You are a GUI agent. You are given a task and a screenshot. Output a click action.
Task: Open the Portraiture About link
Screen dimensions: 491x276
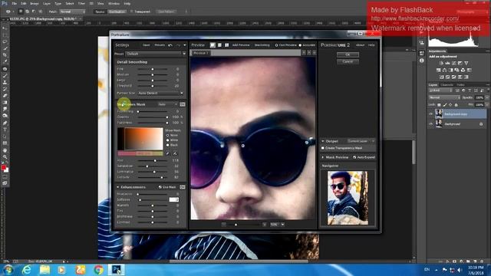[x=360, y=45]
